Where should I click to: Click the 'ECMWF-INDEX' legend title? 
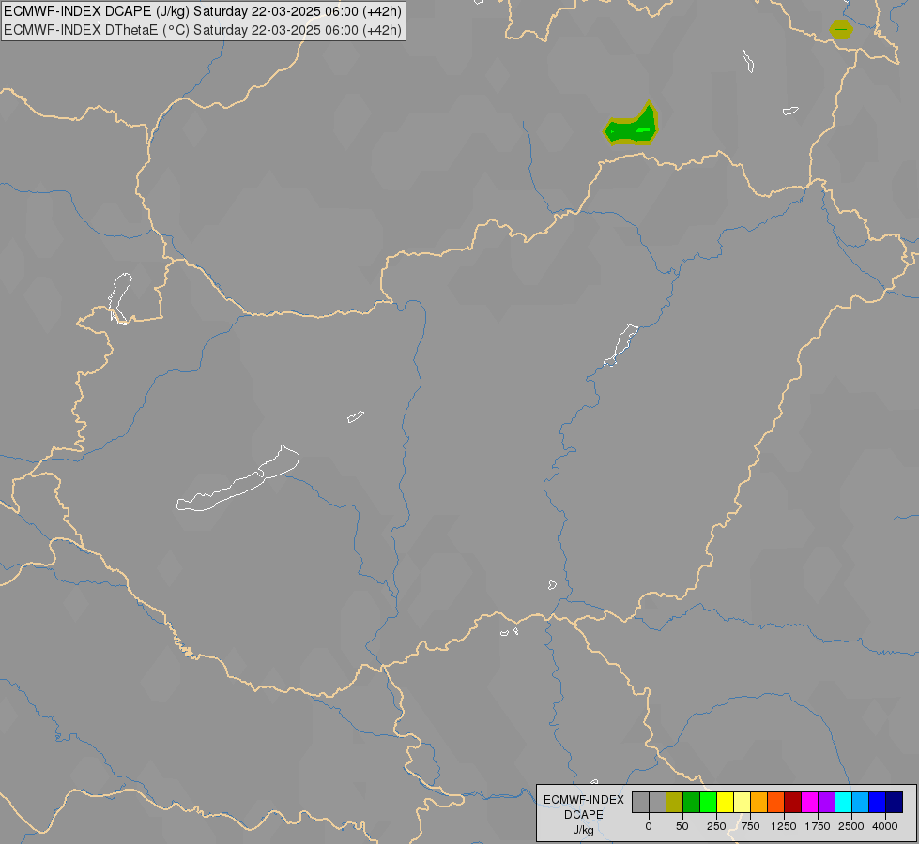point(584,800)
